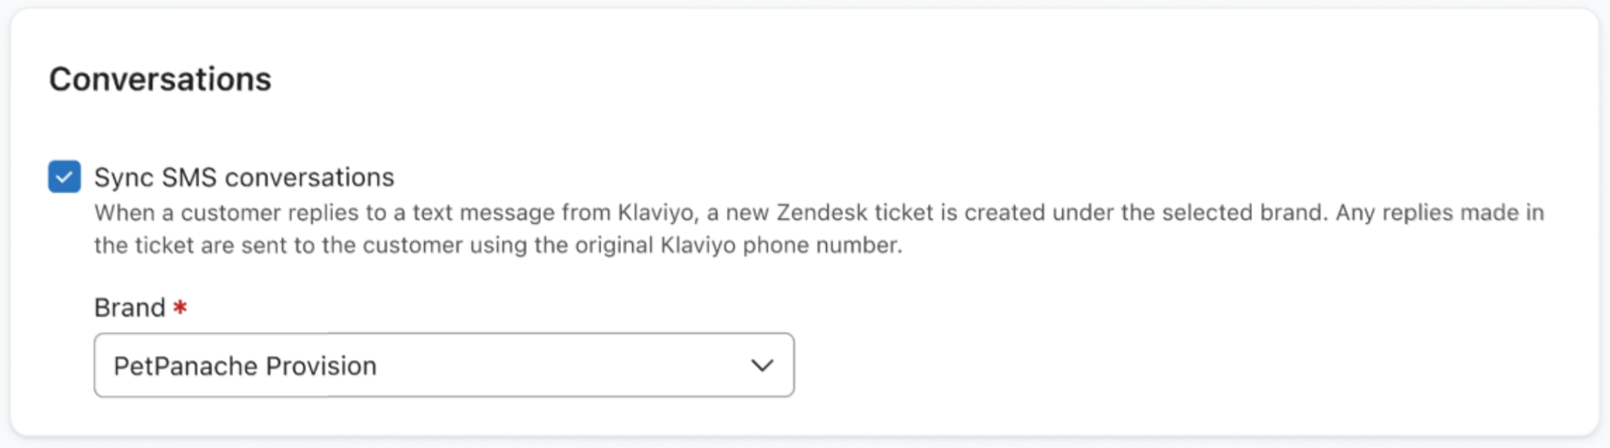
Task: Click the Brand field label
Action: coord(129,307)
